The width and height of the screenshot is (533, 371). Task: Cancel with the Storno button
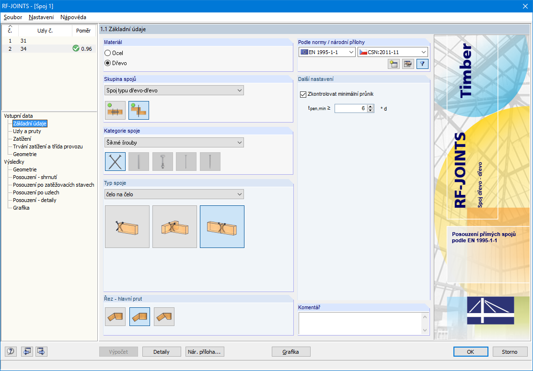pyautogui.click(x=510, y=352)
